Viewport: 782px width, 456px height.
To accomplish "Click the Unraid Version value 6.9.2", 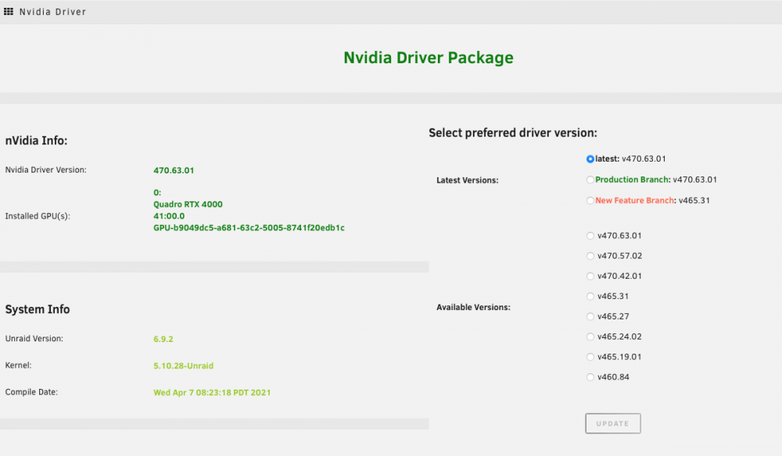I will point(163,339).
